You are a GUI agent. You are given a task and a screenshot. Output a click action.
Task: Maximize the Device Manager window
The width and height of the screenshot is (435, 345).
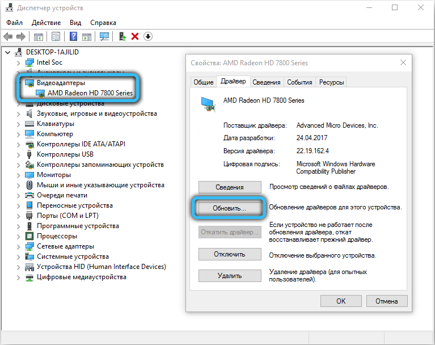coord(395,8)
